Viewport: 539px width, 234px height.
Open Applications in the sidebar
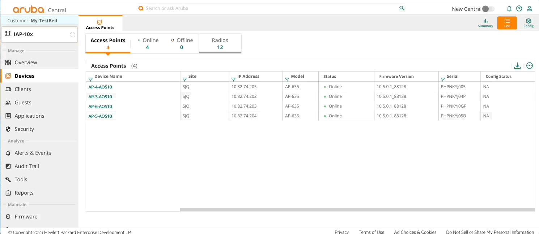point(39,116)
